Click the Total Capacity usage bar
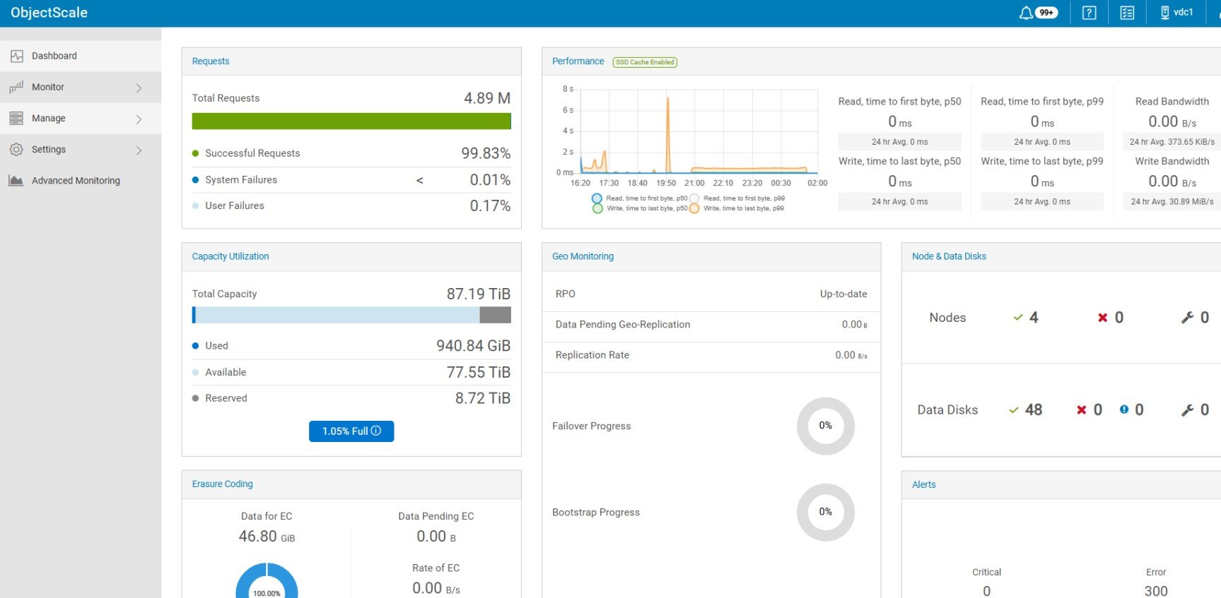Viewport: 1221px width, 598px height. 351,315
